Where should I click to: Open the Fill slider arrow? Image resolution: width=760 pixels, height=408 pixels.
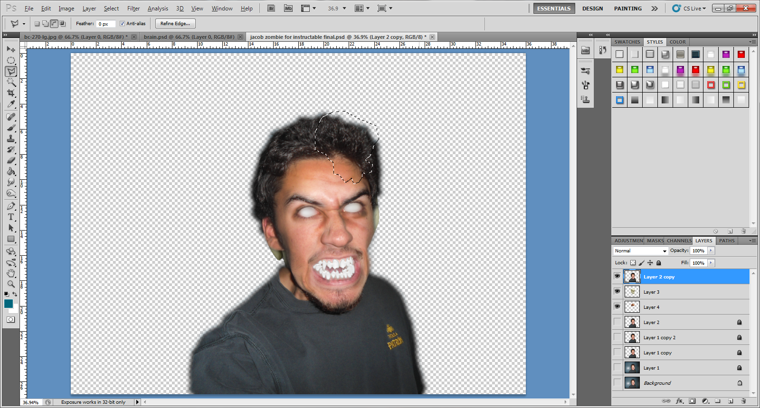coord(711,263)
